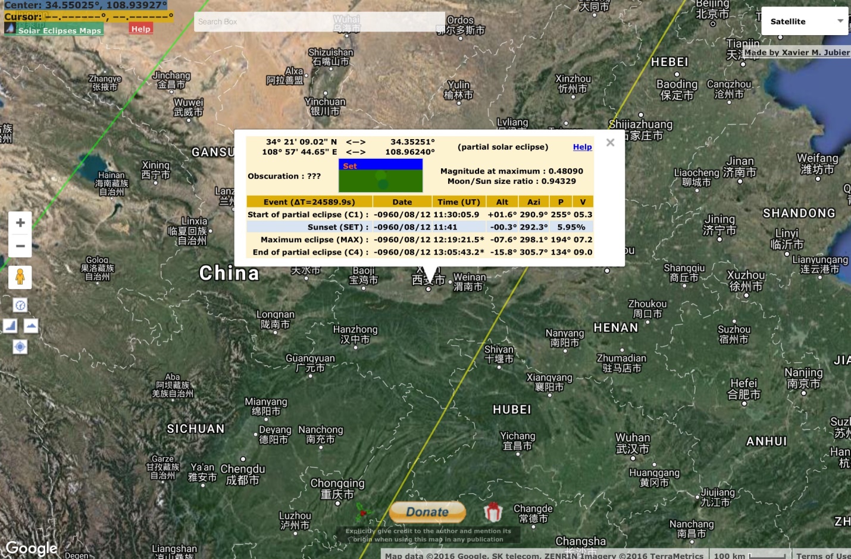
Task: Select the Maximum eclipse (MAX) row label
Action: click(x=314, y=240)
